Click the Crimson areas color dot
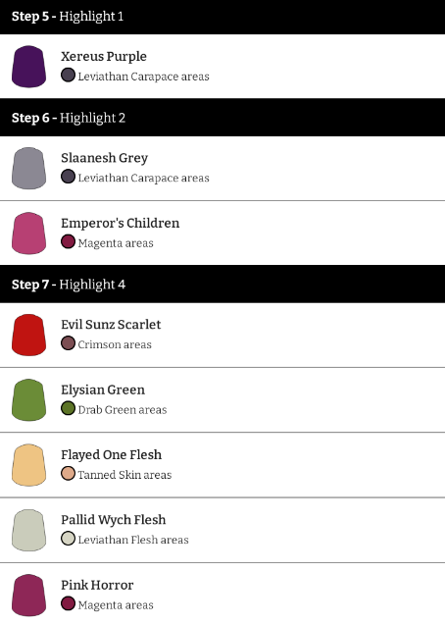Screen dimensions: 445x625 (68, 343)
